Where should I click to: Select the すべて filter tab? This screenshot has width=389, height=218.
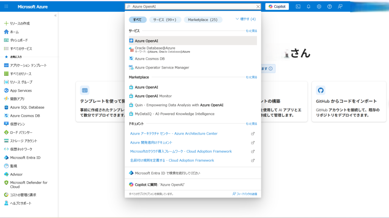click(138, 20)
